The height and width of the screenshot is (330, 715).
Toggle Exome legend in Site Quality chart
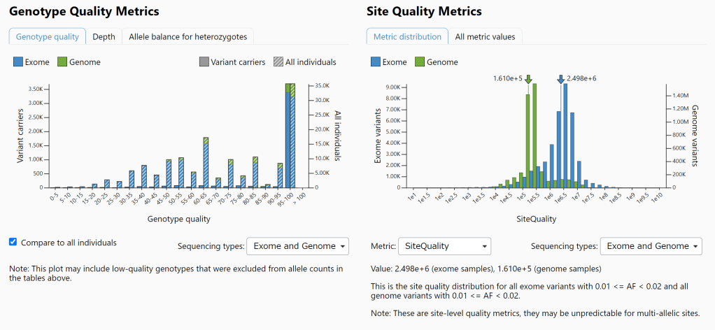click(389, 62)
